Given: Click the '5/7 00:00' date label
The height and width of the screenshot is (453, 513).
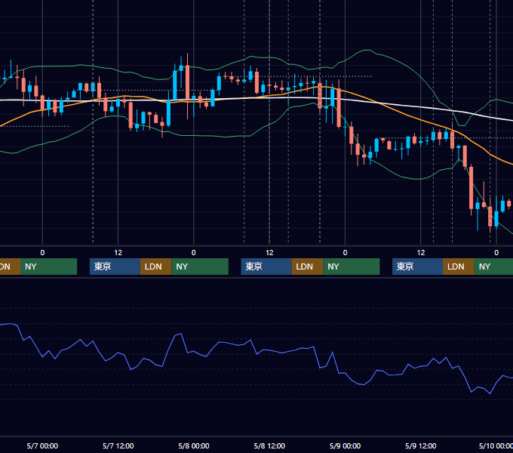Looking at the screenshot, I should tap(42, 445).
